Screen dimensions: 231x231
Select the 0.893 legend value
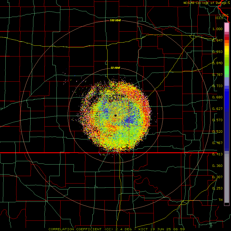coord(217,52)
